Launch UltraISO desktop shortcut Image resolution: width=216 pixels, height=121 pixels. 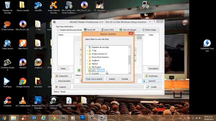tap(23, 64)
